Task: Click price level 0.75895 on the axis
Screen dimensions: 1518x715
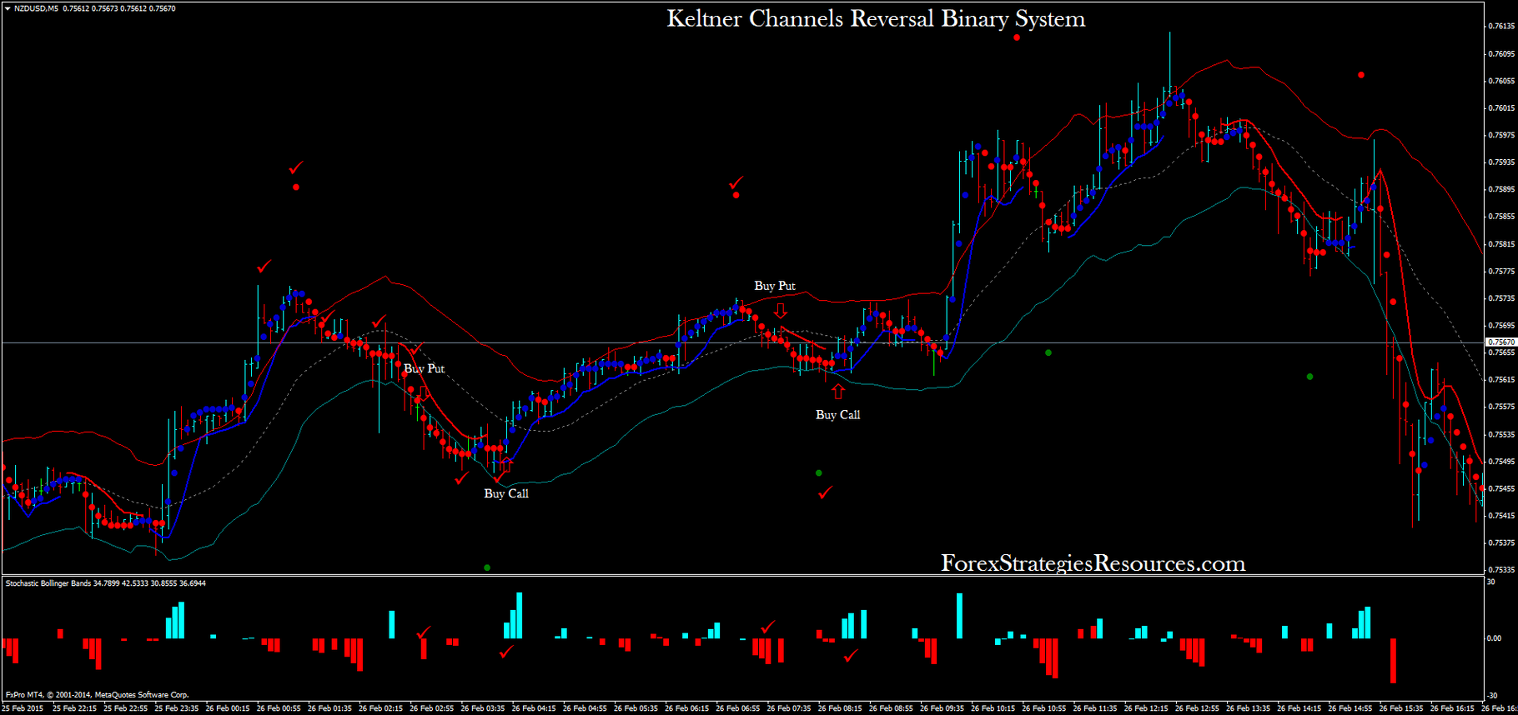Action: 1501,189
